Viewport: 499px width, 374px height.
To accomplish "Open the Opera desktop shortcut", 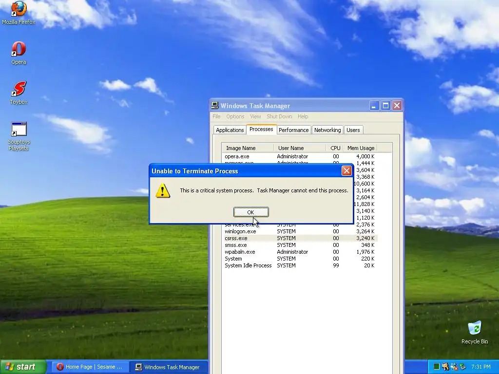I will click(x=19, y=53).
